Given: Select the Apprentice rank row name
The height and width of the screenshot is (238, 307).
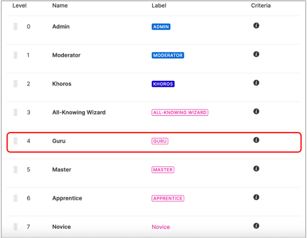Looking at the screenshot, I should click(x=67, y=198).
